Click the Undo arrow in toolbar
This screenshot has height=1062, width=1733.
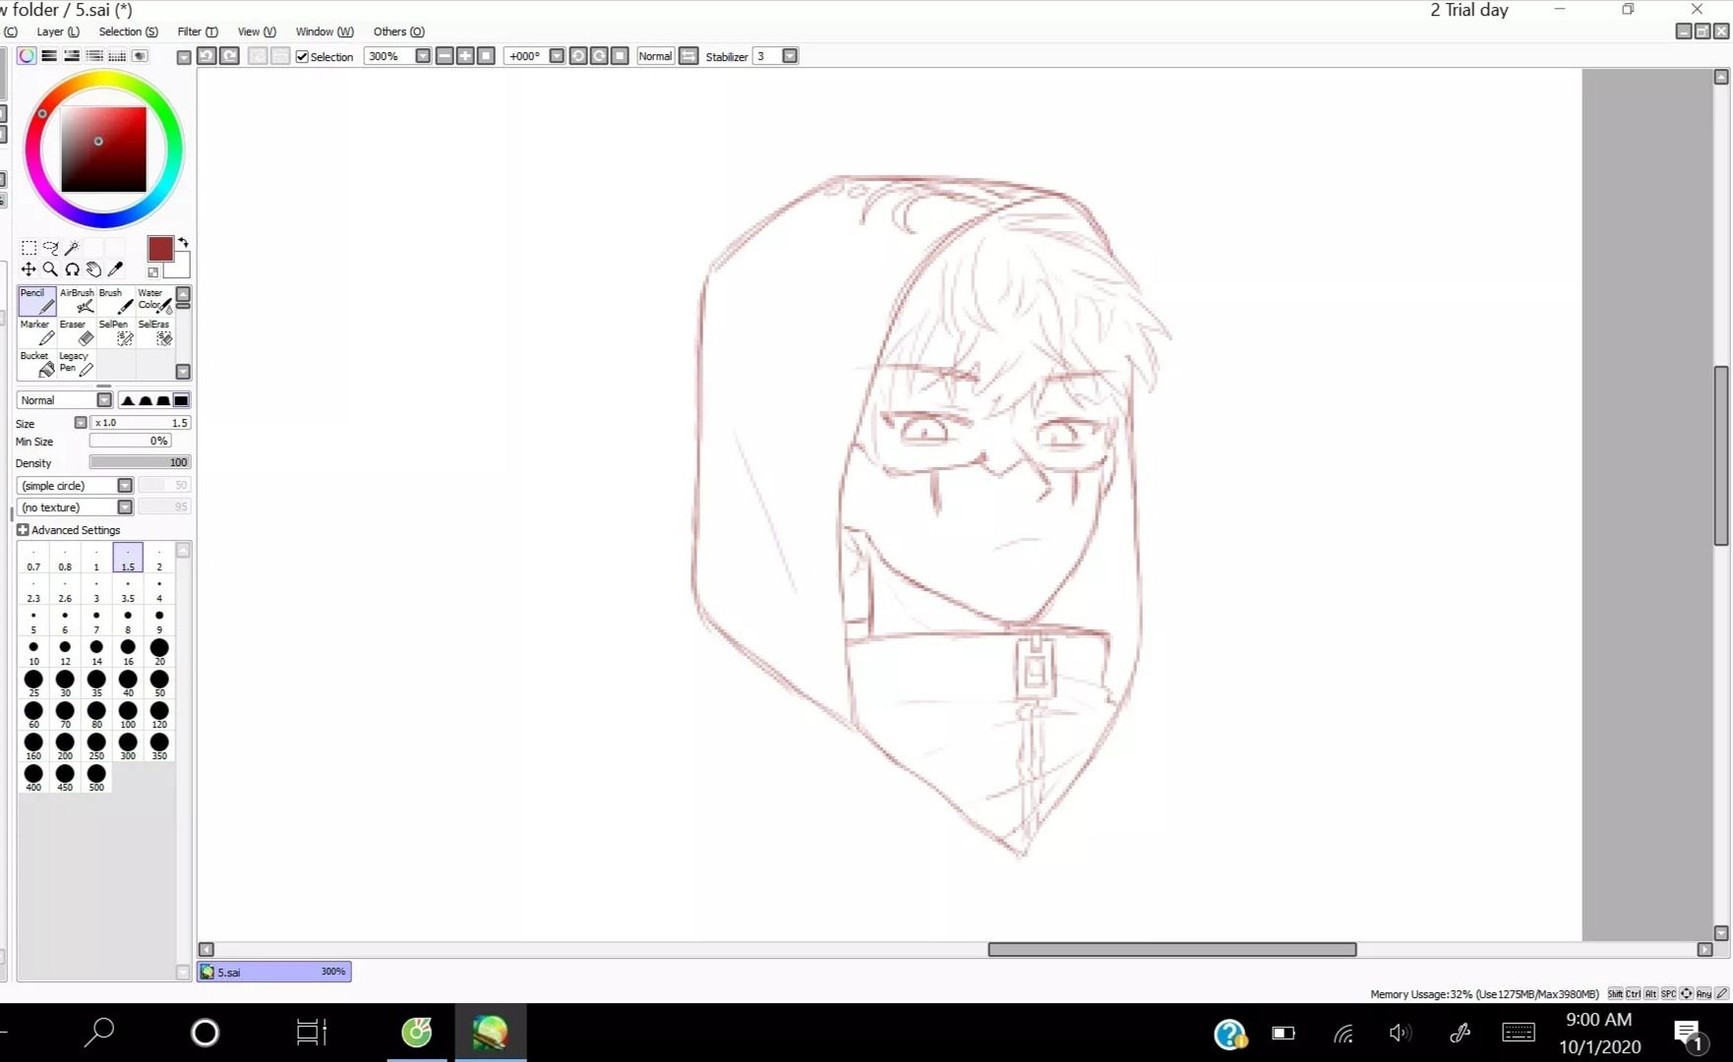tap(207, 56)
